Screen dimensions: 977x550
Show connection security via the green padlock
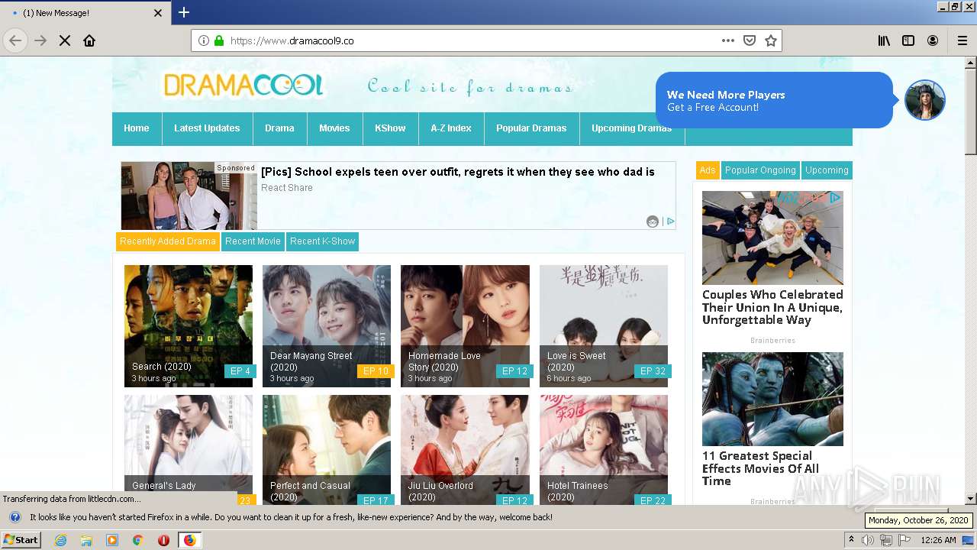(x=219, y=40)
